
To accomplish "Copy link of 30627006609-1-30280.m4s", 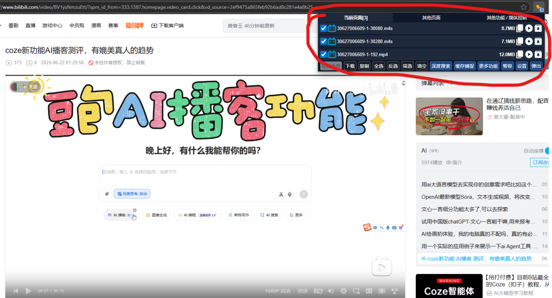I will click(520, 41).
